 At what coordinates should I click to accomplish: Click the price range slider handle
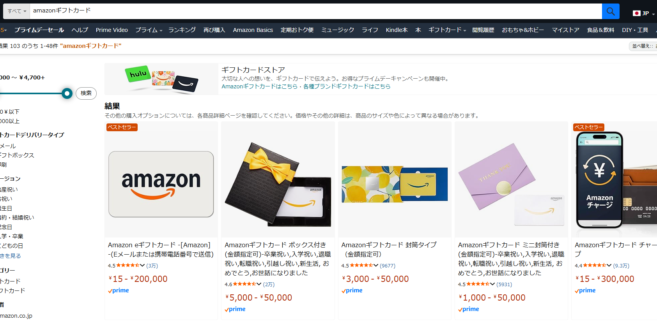point(67,93)
